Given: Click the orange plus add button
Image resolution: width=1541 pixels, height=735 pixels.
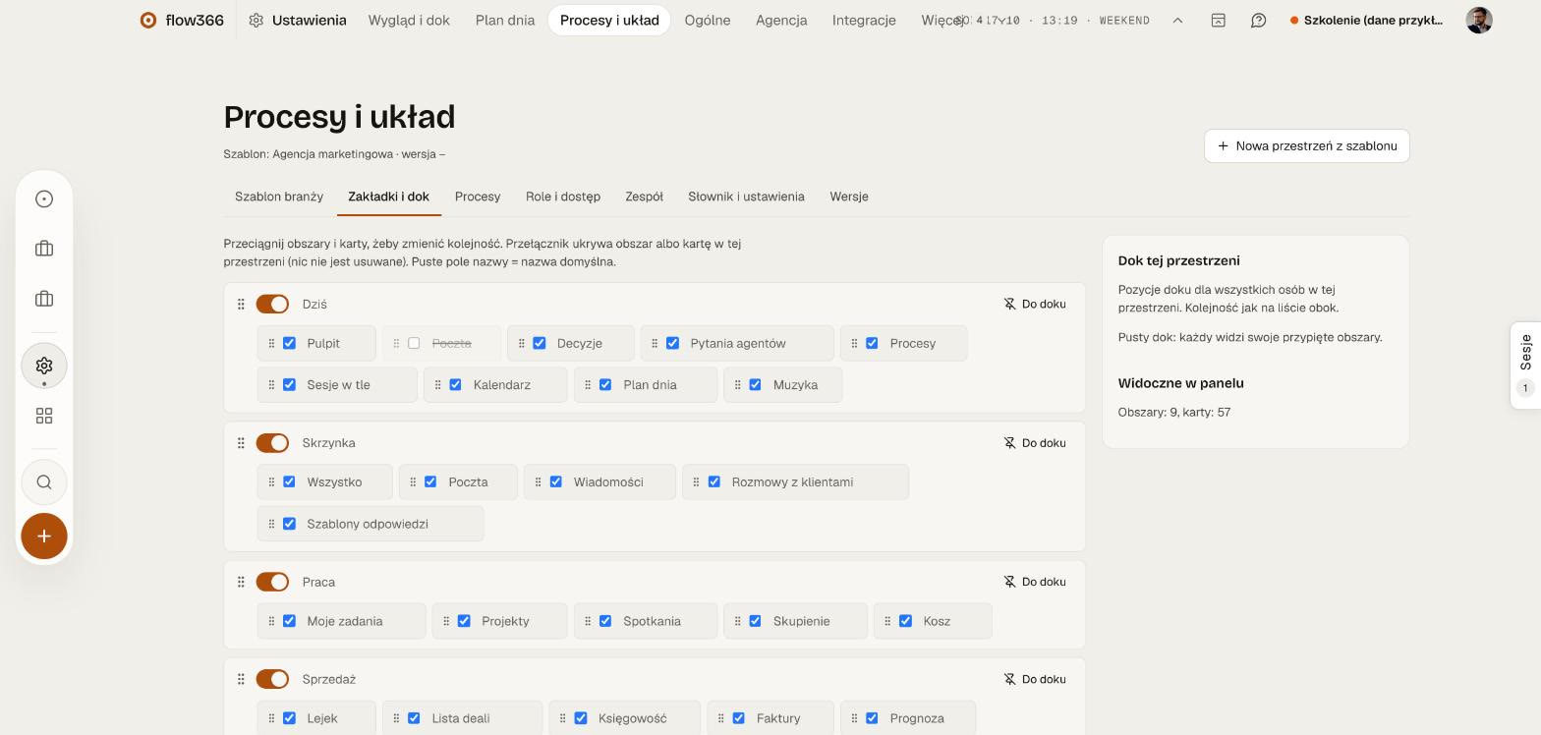Looking at the screenshot, I should point(44,537).
